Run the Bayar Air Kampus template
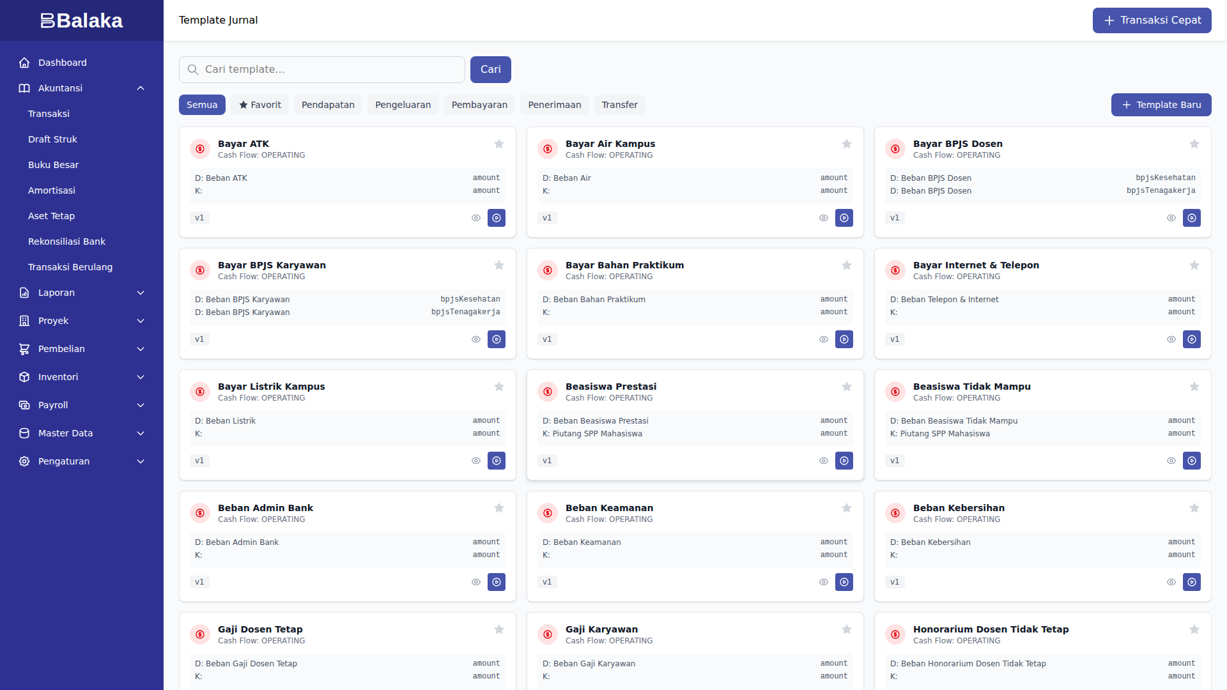 (844, 218)
